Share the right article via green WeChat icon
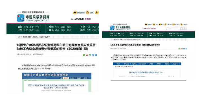 (179, 49)
